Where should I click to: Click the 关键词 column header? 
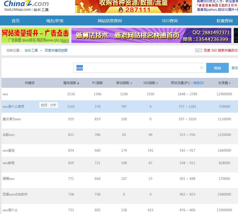point(30,83)
